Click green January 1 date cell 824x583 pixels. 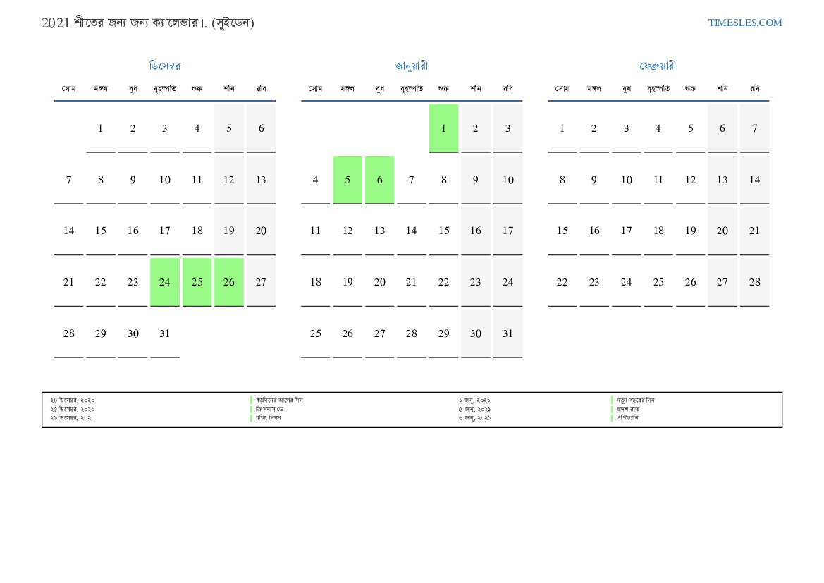[x=443, y=128]
